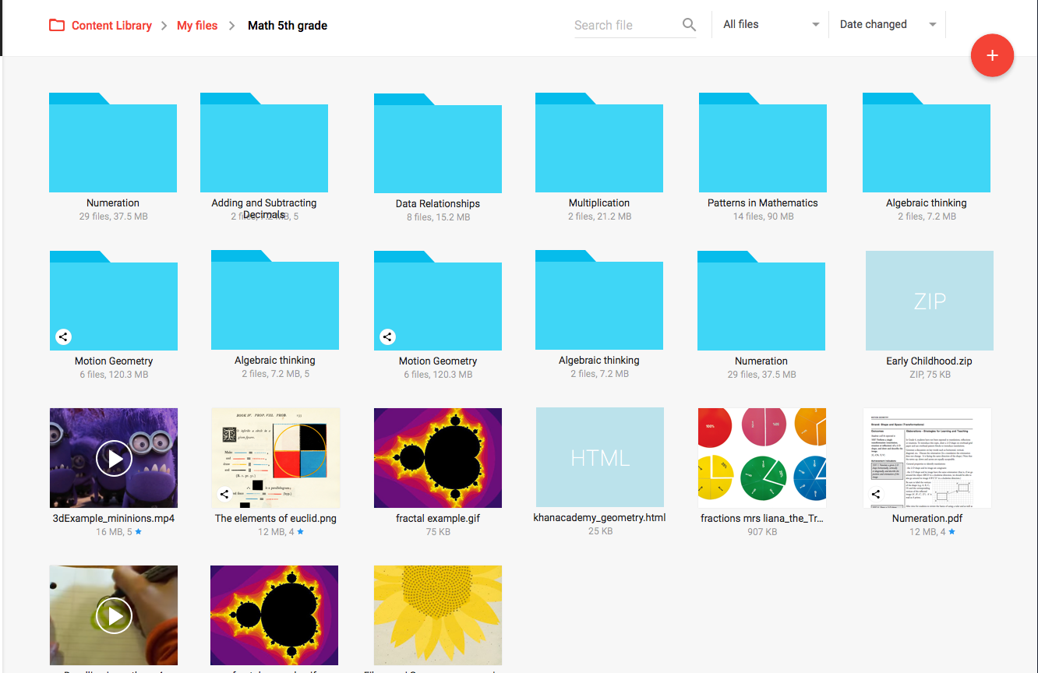Open the Adding and Subtracting Decimals folder
The image size is (1038, 673).
point(264,143)
